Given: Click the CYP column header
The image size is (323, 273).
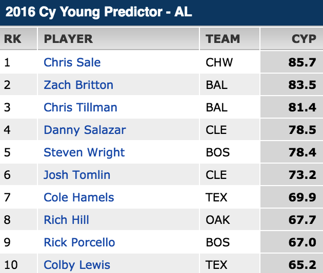Looking at the screenshot, I should click(304, 39).
